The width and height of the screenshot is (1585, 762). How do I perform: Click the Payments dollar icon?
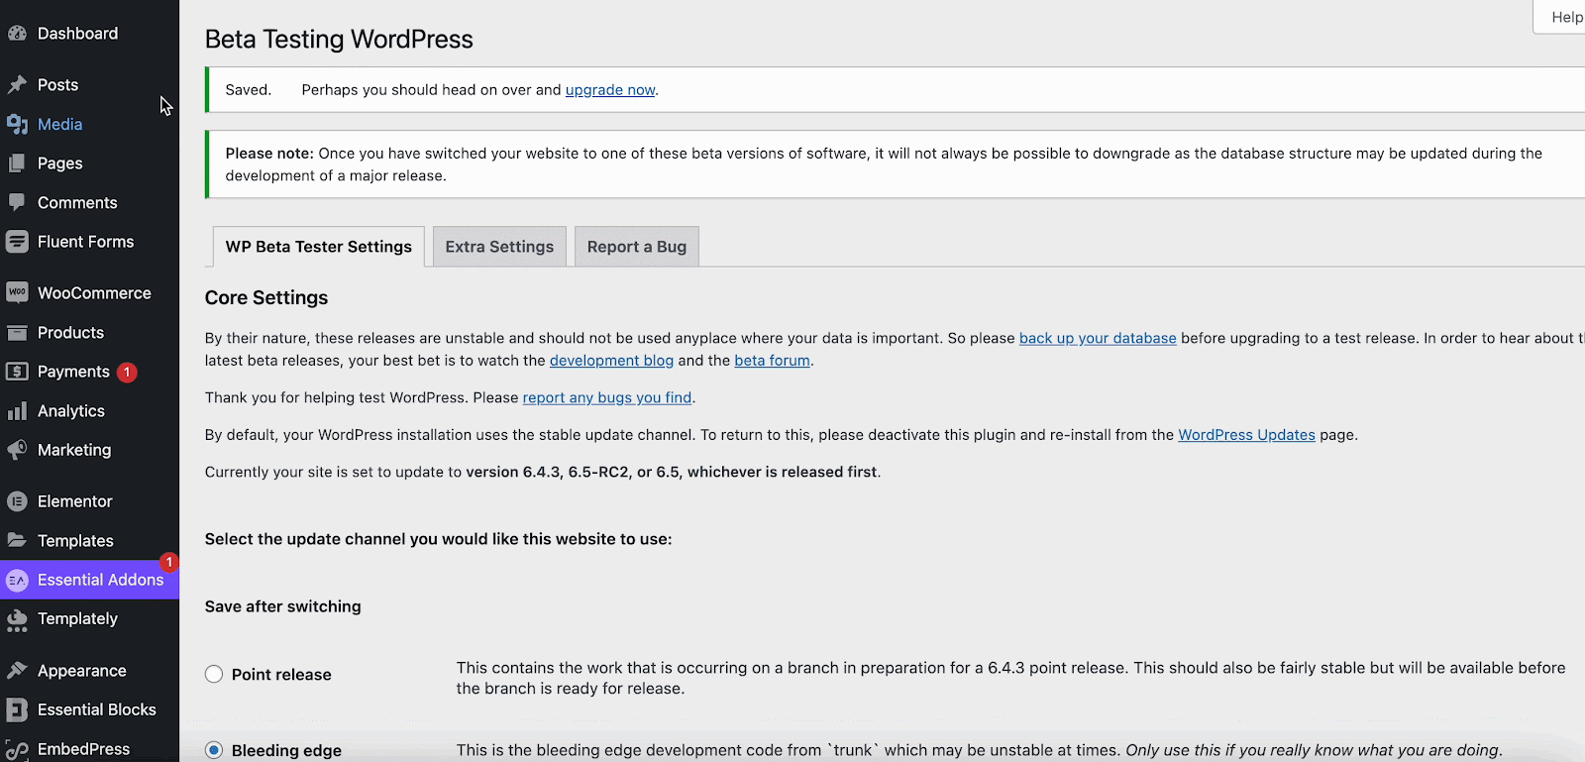(17, 372)
